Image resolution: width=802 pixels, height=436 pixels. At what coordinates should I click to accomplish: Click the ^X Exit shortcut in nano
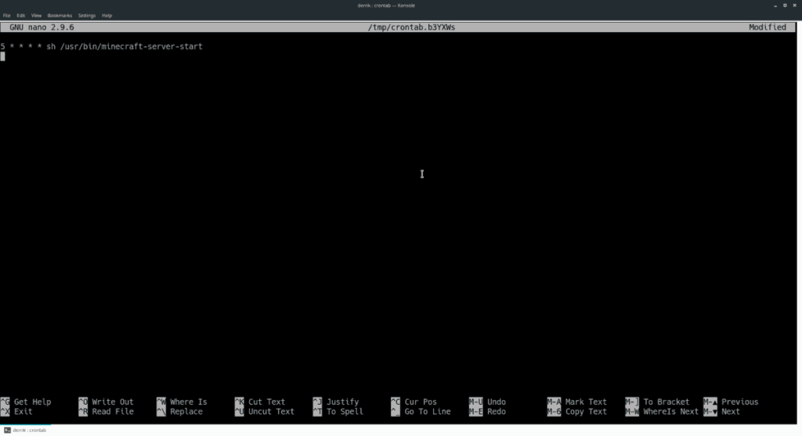pos(17,412)
